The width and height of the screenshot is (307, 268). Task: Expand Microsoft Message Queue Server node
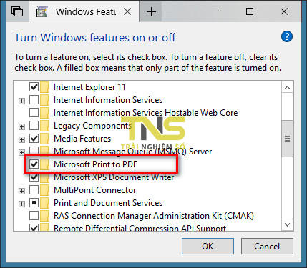21,152
